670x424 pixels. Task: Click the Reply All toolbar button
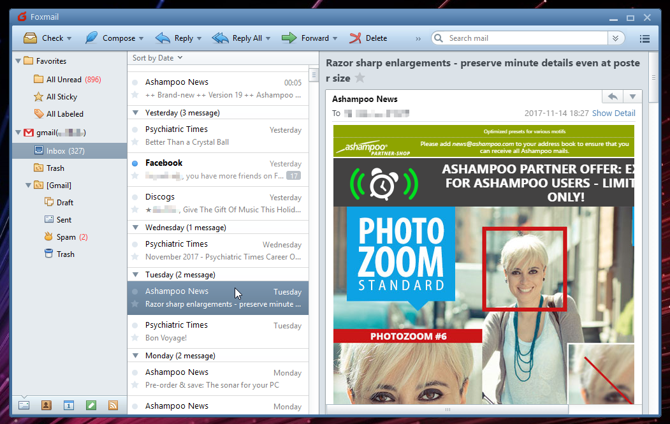click(x=237, y=38)
